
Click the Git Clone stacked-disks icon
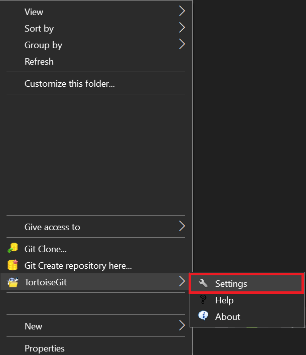[x=13, y=248]
